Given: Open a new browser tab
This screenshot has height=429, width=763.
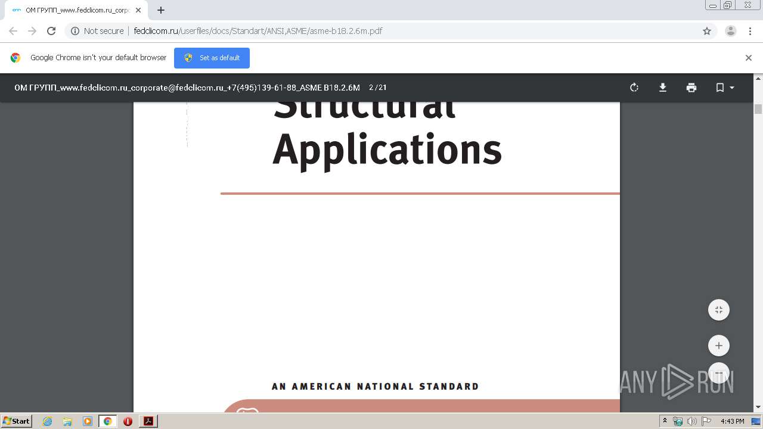Looking at the screenshot, I should [x=161, y=10].
